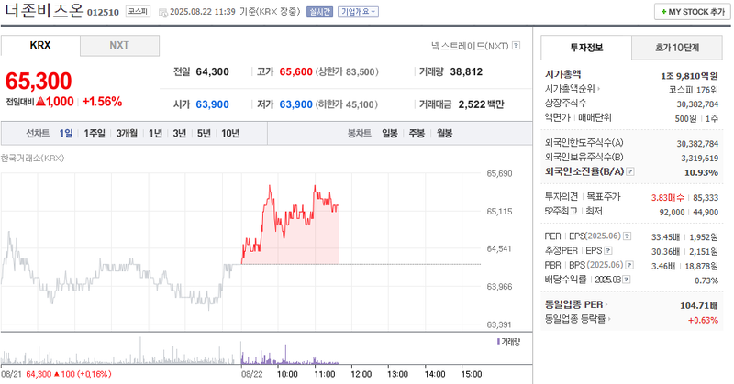Viewport: 734px width, 384px height.
Task: Switch to the KRX tab
Action: pyautogui.click(x=40, y=46)
